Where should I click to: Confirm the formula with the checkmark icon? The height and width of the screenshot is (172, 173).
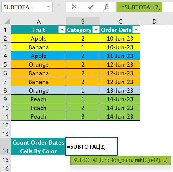tap(90, 7)
